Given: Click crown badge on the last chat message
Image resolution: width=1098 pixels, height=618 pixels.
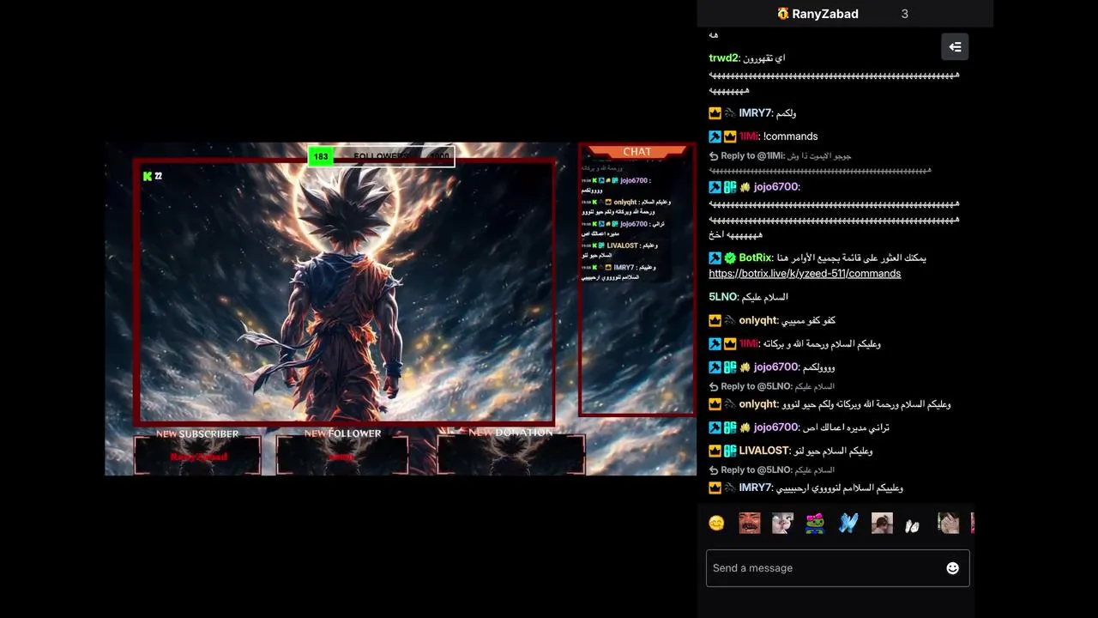Looking at the screenshot, I should pyautogui.click(x=715, y=488).
